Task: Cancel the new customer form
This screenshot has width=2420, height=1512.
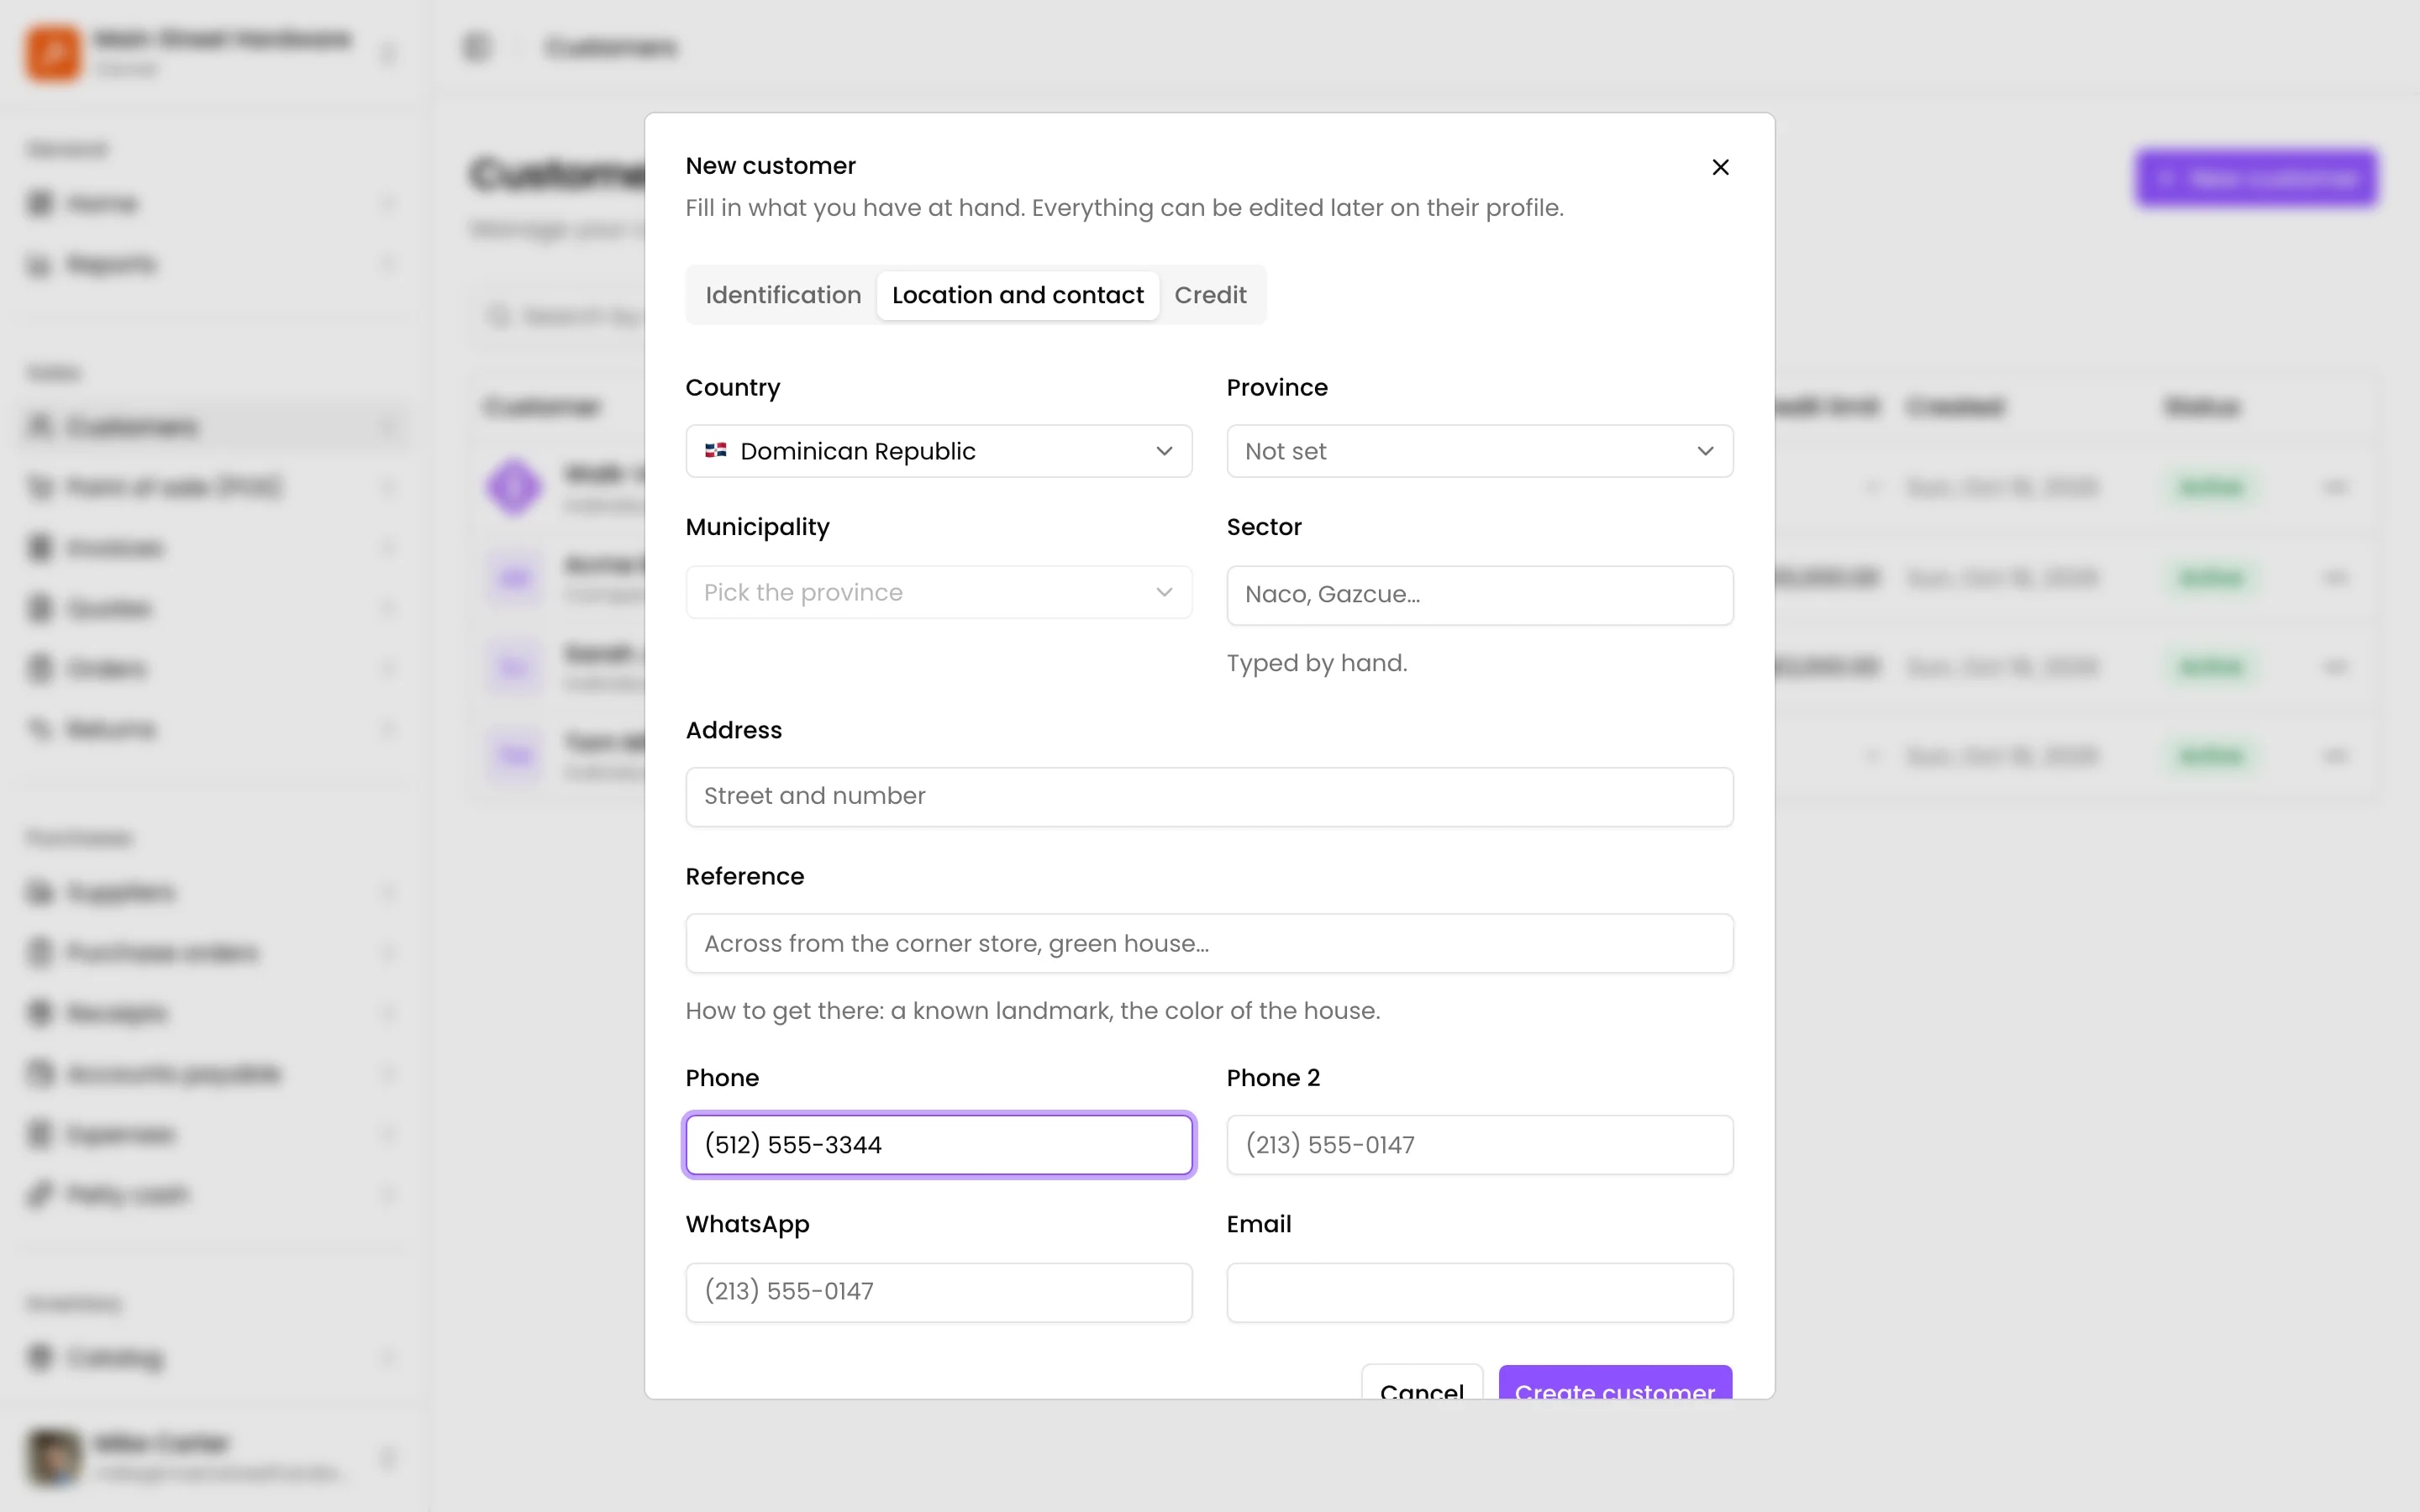Action: (1421, 1383)
